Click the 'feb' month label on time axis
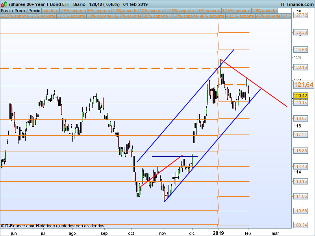Screen dimensions: 315x236 pos(248,233)
